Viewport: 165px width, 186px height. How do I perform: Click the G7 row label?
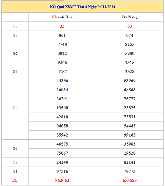(x=15, y=35)
